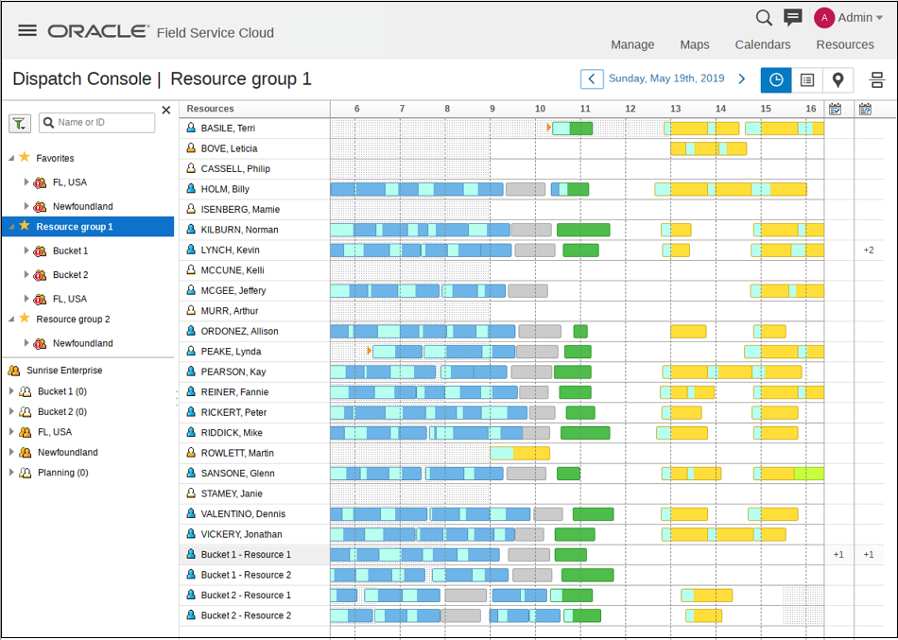Click the global search magnifier icon
898x640 pixels.
click(x=764, y=17)
